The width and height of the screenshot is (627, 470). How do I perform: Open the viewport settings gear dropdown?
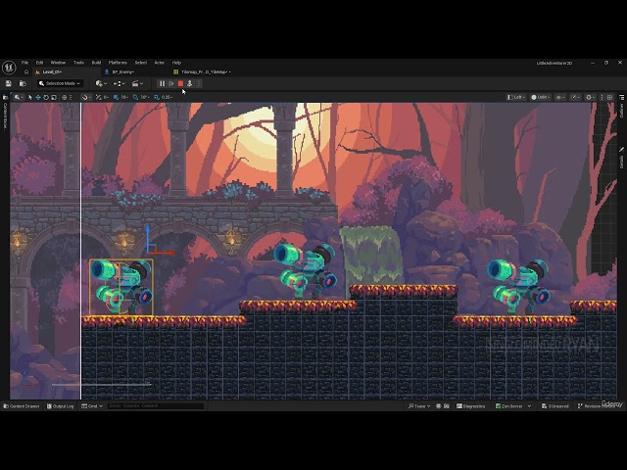pos(590,97)
